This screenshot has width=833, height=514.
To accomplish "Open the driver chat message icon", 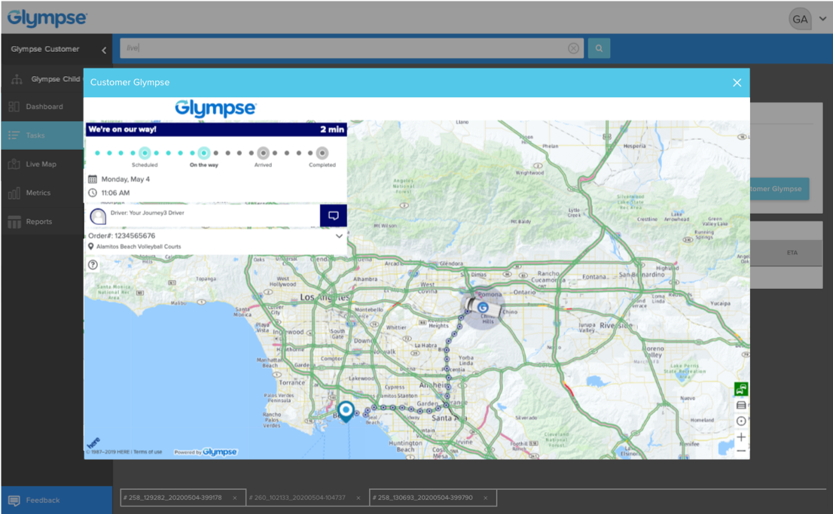I will pyautogui.click(x=333, y=216).
